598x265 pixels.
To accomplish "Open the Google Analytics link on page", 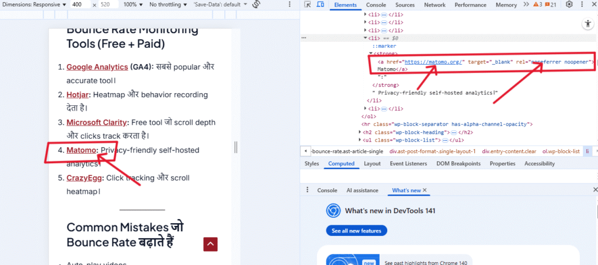I will point(98,67).
